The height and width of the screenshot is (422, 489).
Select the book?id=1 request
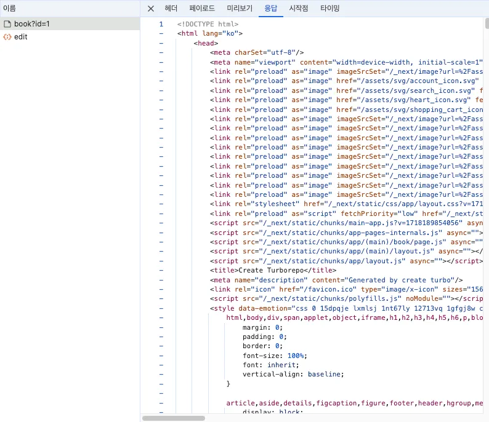click(32, 24)
